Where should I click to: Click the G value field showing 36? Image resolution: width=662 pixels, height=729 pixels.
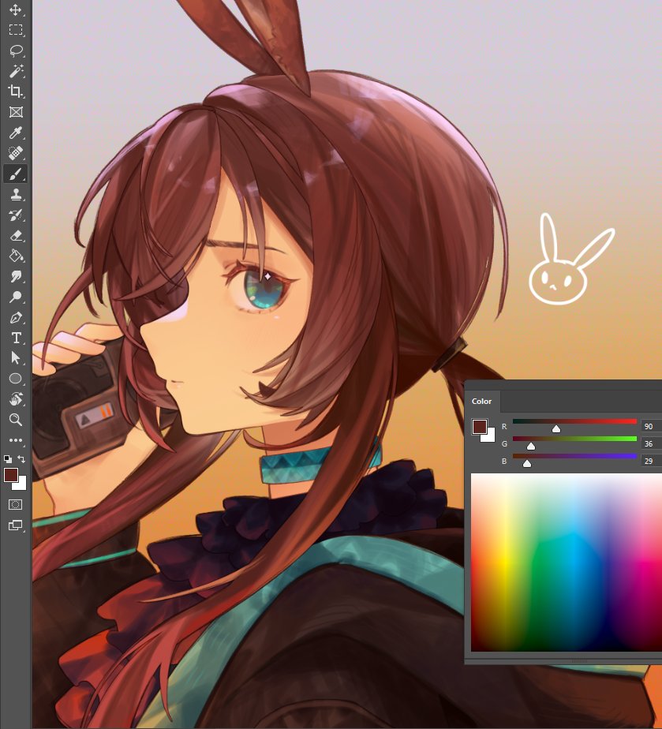651,443
